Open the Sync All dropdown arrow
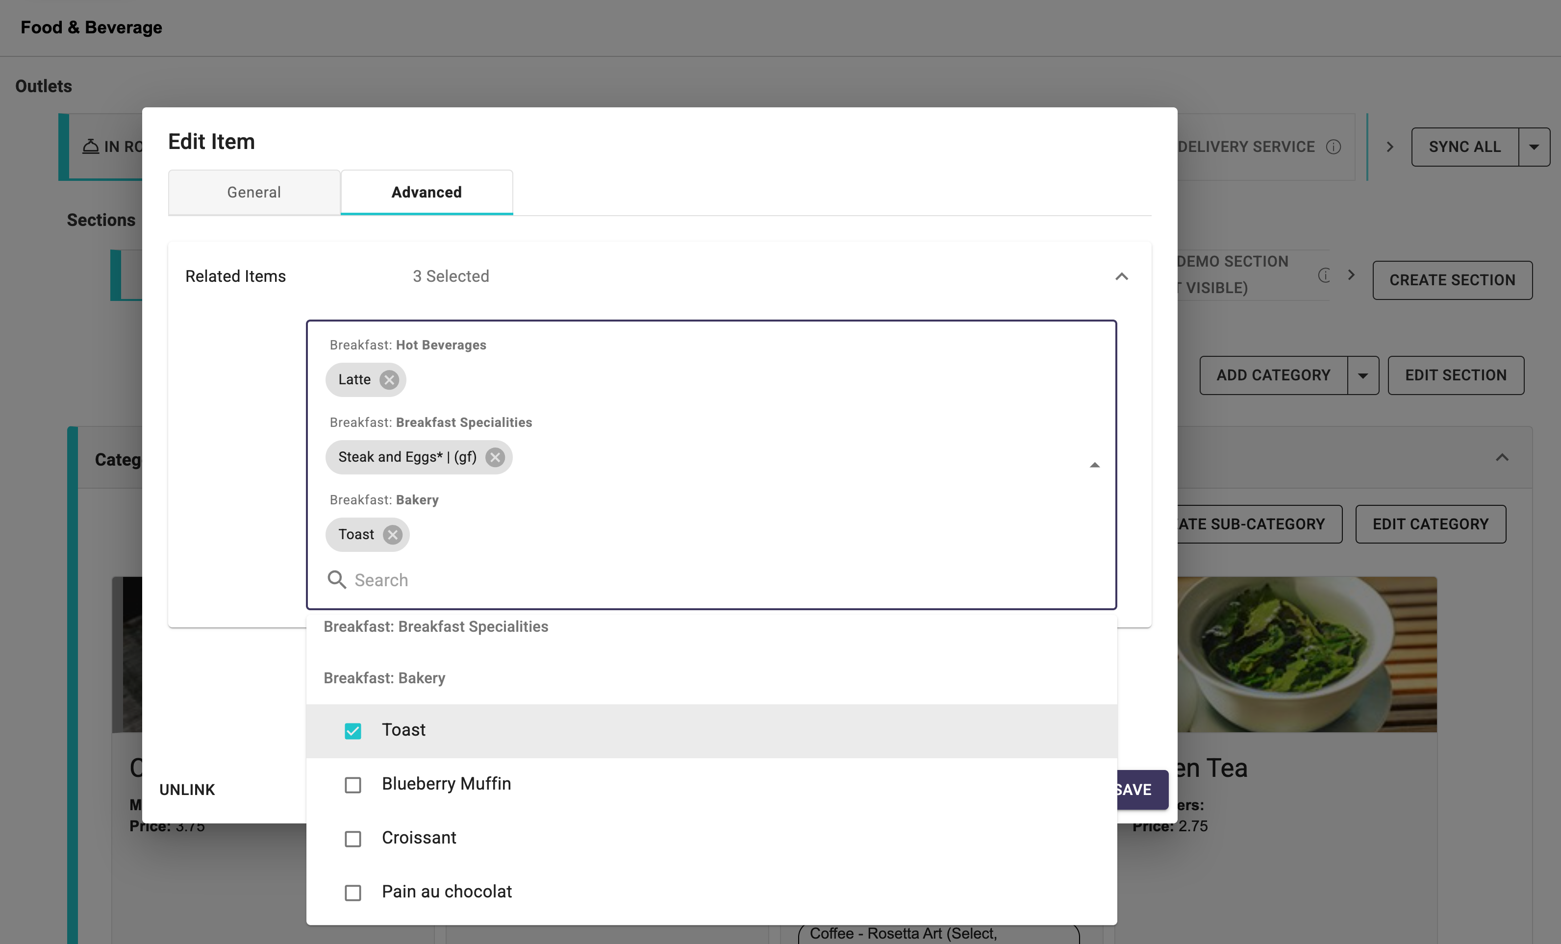 (1534, 147)
